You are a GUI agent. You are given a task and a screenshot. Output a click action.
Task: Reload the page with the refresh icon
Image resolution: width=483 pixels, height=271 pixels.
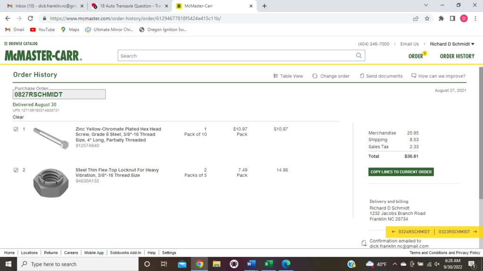point(31,18)
